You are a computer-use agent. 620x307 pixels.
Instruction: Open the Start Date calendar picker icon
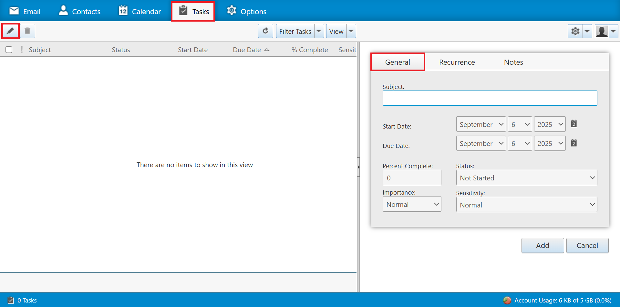(574, 124)
